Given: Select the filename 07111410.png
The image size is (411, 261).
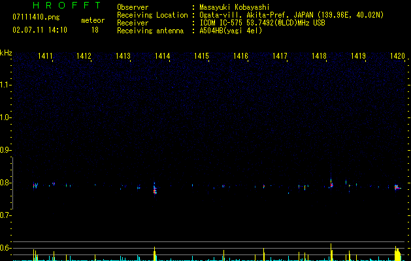Looking at the screenshot, I should point(36,17).
